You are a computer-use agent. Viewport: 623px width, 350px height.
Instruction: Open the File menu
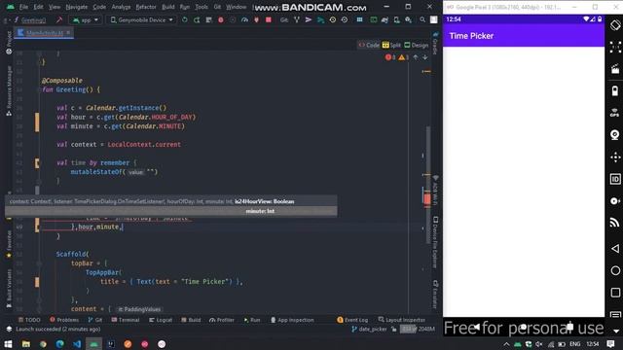point(23,7)
